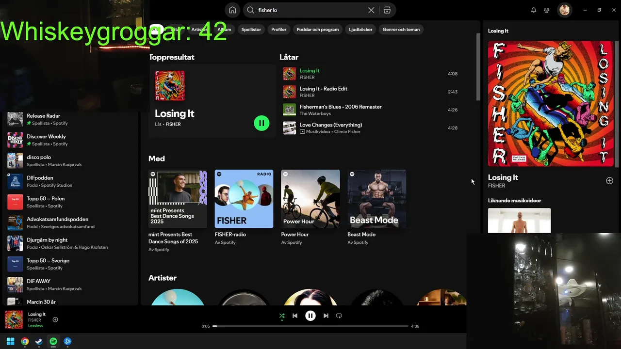Open DIF AWAY playlist in library
Screen dimensions: 621x349
70,285
